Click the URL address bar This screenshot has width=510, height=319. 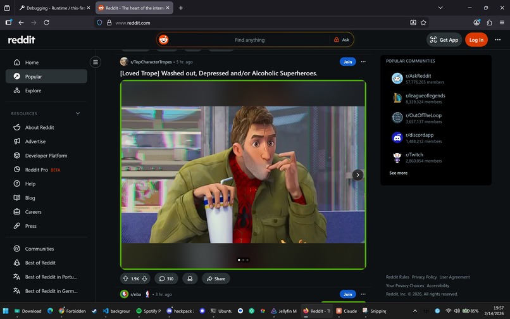point(260,23)
